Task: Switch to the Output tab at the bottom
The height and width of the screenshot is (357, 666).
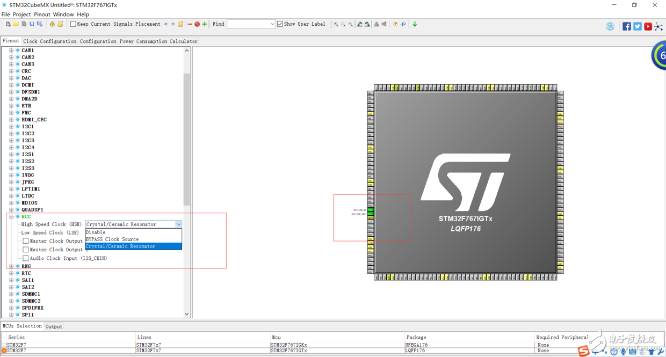Action: pyautogui.click(x=54, y=326)
